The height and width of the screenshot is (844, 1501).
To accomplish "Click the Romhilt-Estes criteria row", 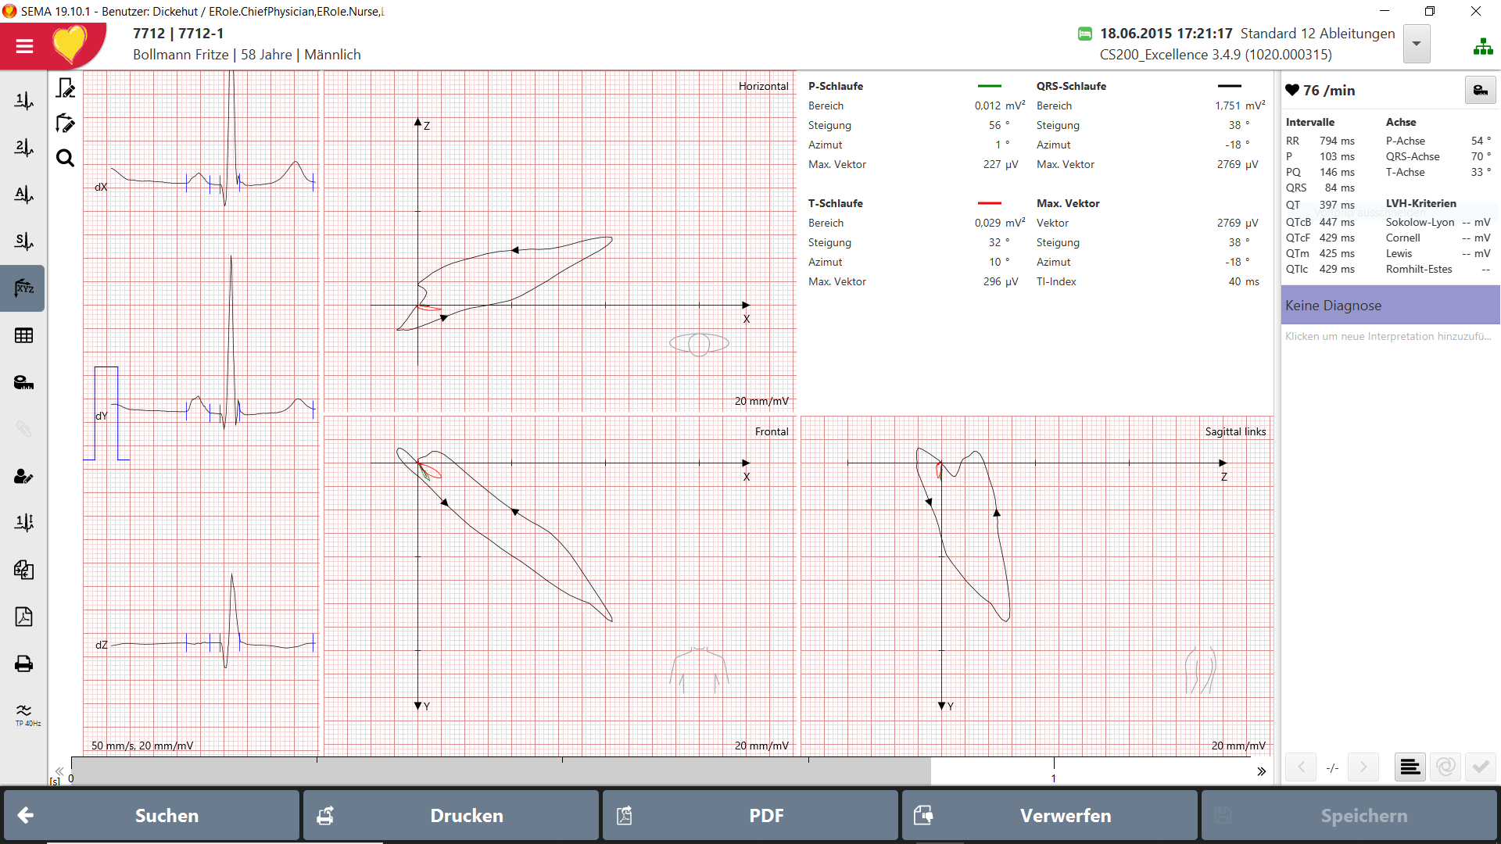I will (x=1438, y=269).
